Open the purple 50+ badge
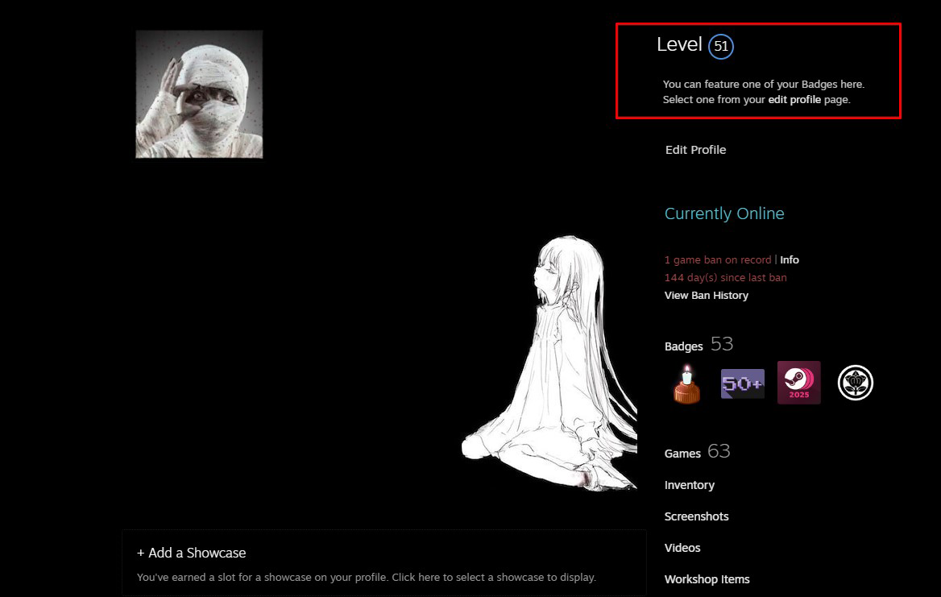The image size is (941, 597). coord(742,383)
